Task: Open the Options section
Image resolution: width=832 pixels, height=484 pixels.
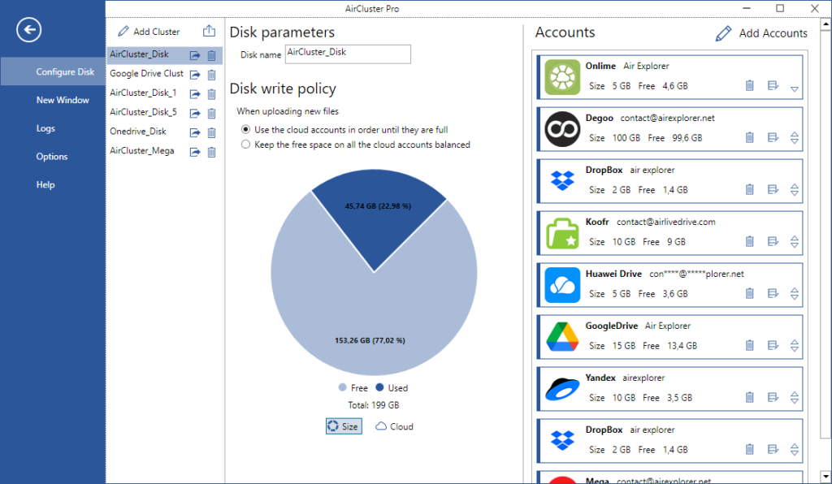Action: (51, 156)
